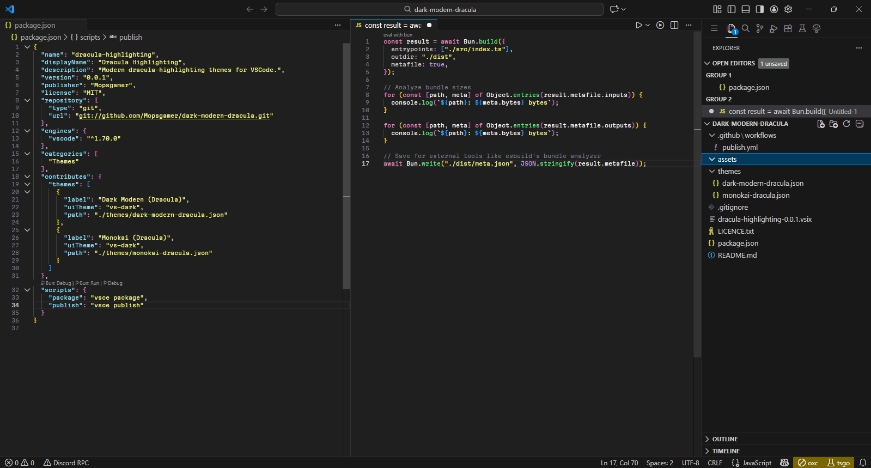871x468 pixels.
Task: Fold the repository block at line 8
Action: tap(27, 100)
